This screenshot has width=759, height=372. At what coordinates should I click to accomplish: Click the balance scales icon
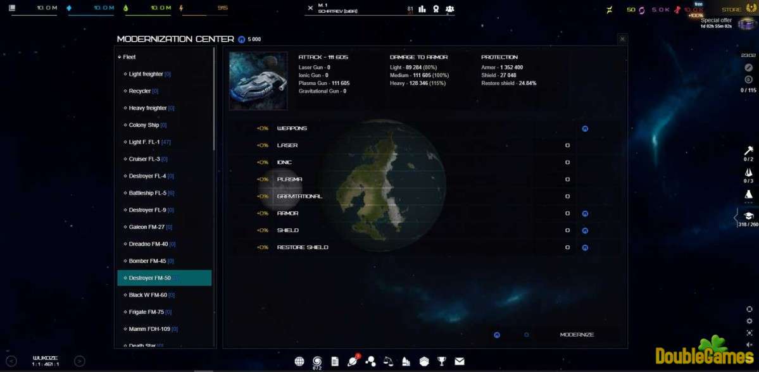tap(389, 361)
